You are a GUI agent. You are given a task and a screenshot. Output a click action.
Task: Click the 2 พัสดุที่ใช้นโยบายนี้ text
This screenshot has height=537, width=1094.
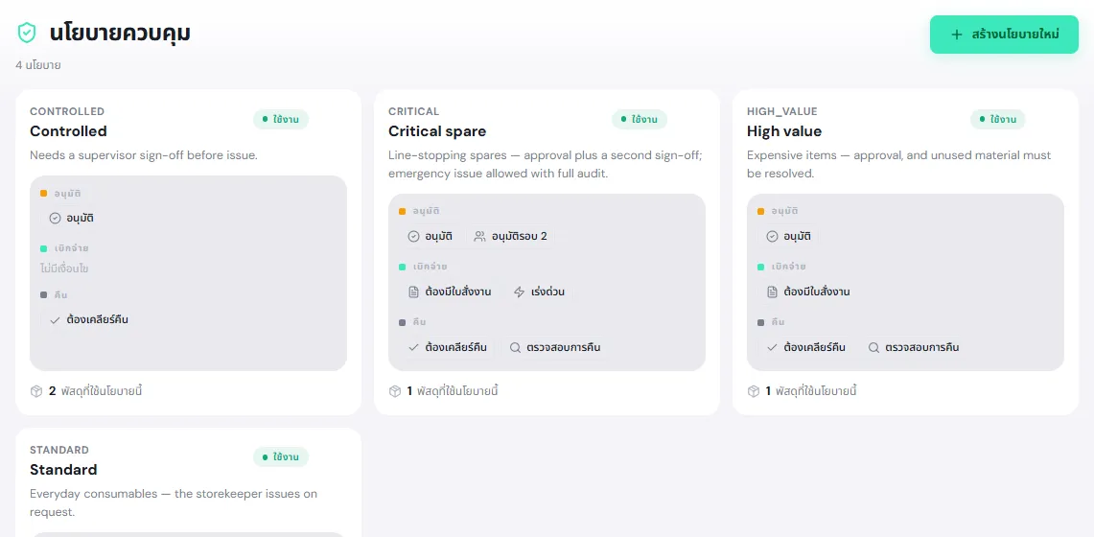[x=96, y=391]
